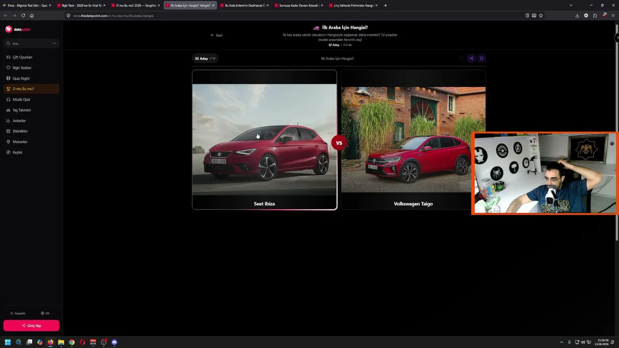Open Opera from the taskbar
Viewport: 619px width, 348px height.
(x=82, y=342)
